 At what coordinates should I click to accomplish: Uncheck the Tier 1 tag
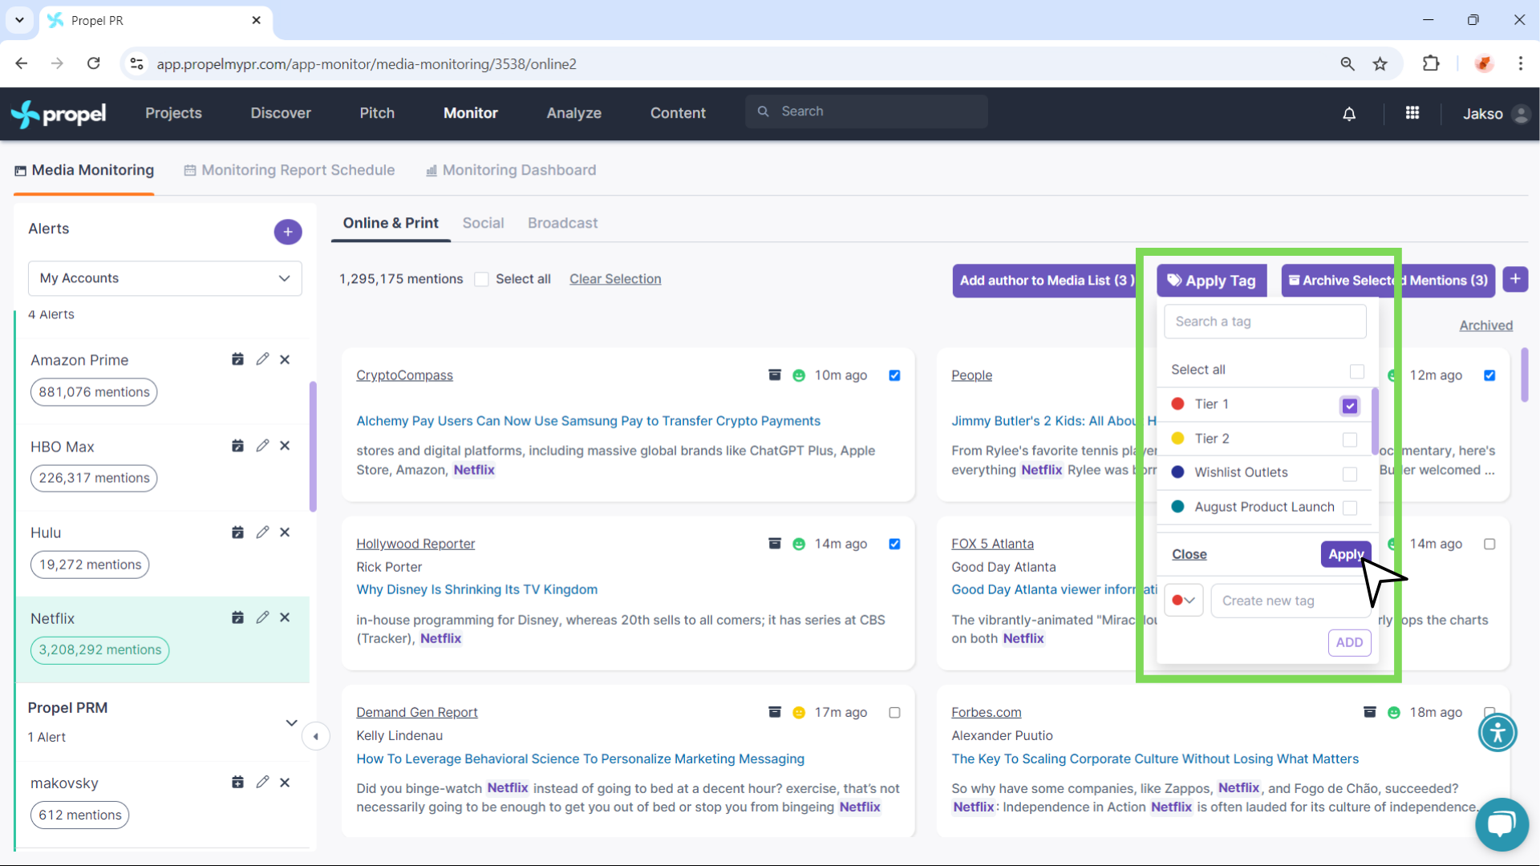1350,406
